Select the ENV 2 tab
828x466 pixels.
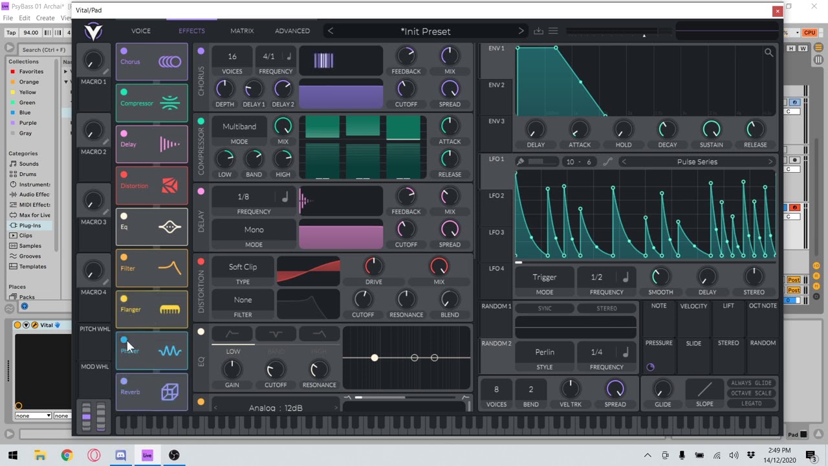(x=497, y=85)
